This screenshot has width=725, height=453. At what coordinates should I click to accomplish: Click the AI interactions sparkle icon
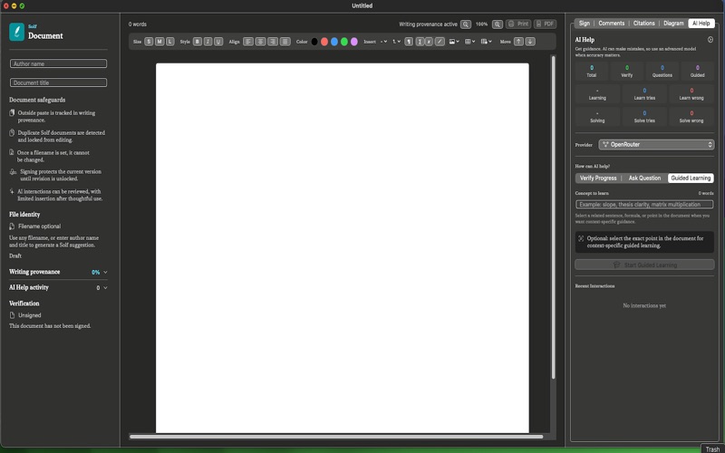[12, 191]
